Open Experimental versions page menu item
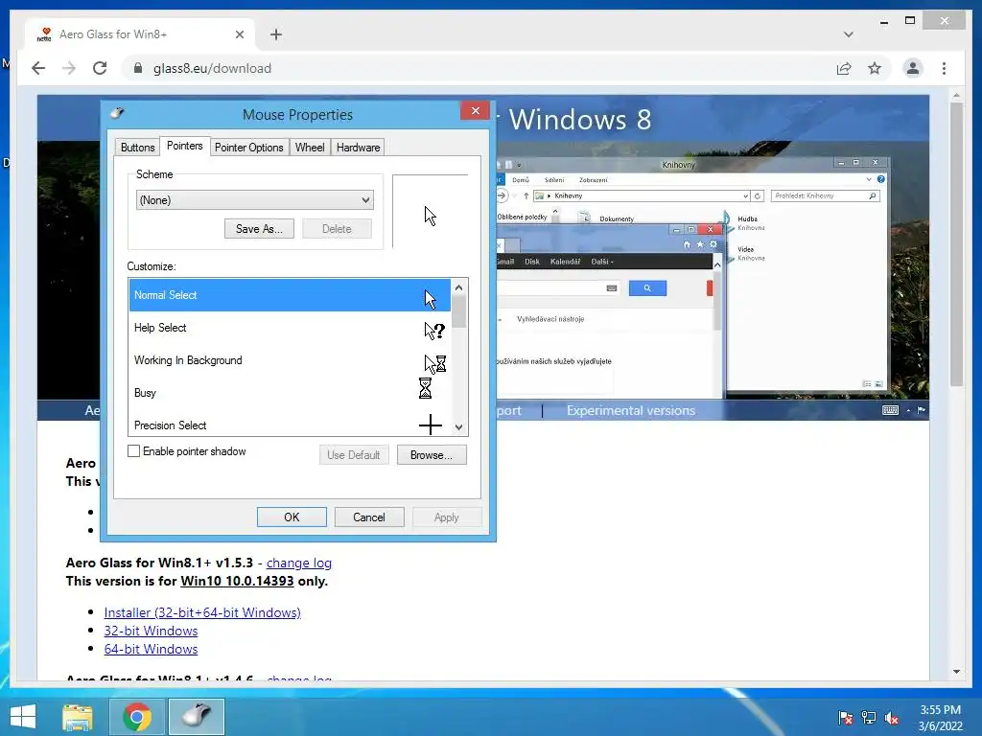The image size is (982, 736). 631,410
